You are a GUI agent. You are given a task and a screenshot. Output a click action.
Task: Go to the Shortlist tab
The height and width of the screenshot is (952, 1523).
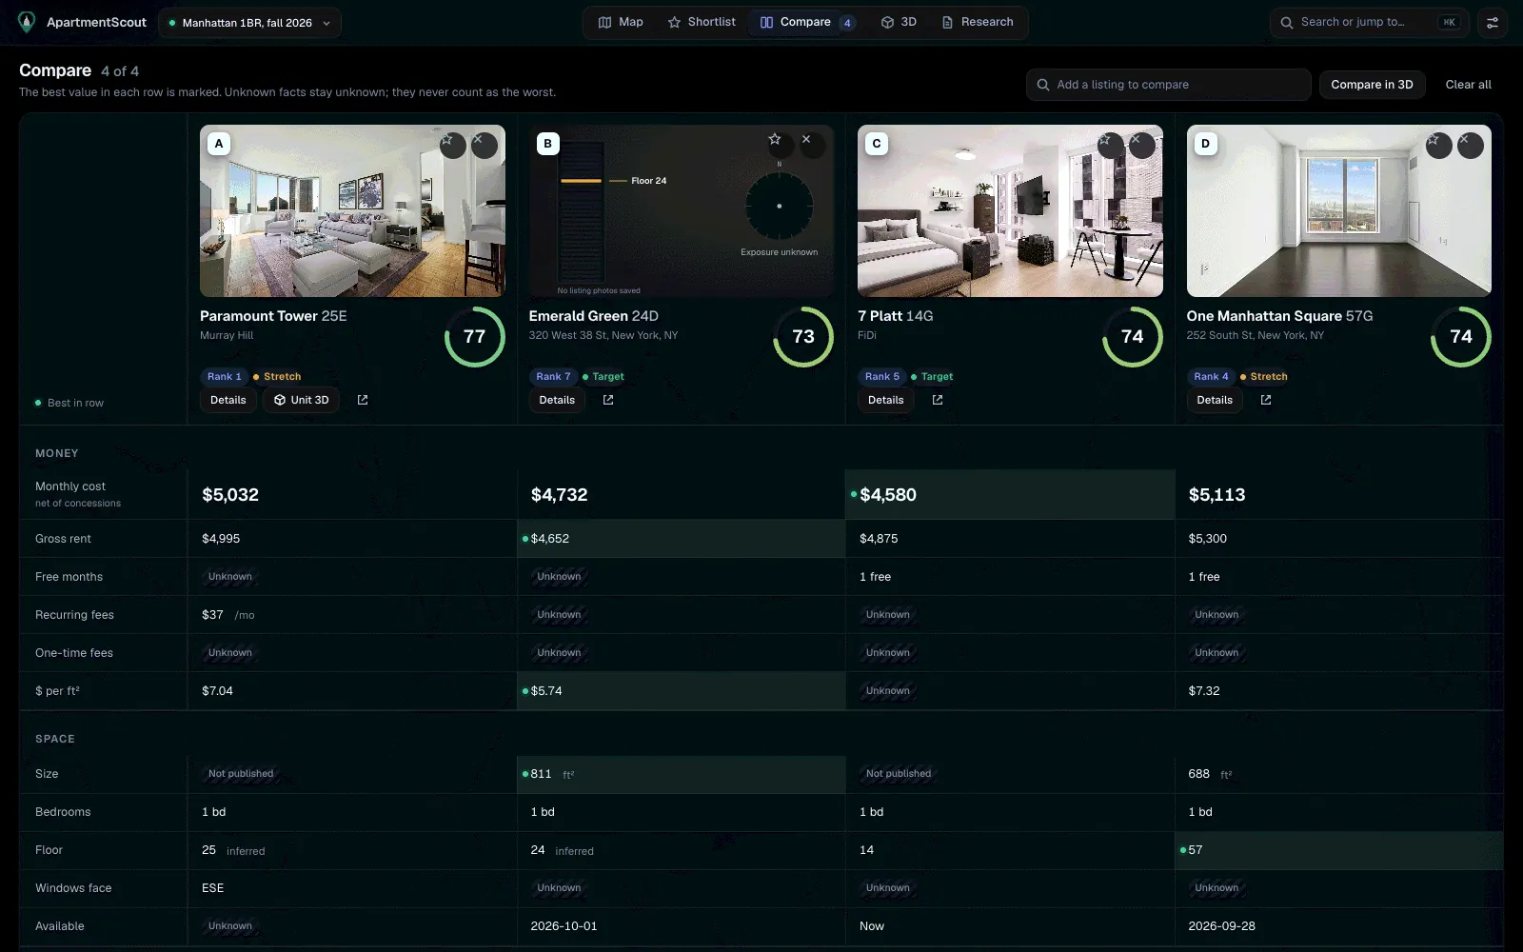click(x=702, y=22)
